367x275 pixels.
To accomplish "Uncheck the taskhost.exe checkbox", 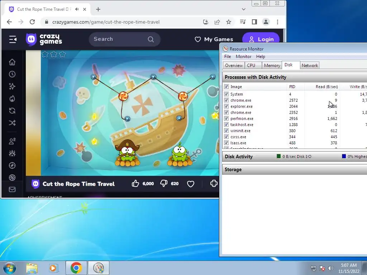I will (x=226, y=124).
